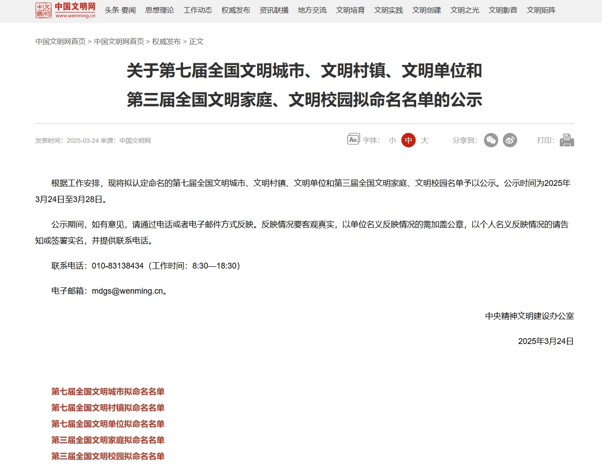The width and height of the screenshot is (602, 476).
Task: Switch font size to large (大)
Action: point(425,140)
